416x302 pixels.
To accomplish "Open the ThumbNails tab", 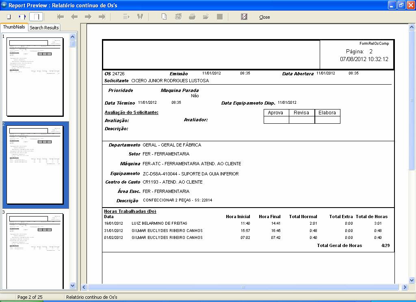I will click(14, 27).
